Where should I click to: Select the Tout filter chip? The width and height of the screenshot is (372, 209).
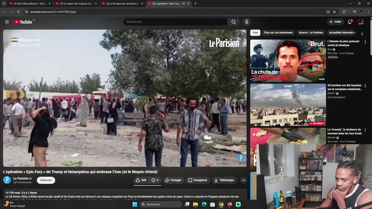pos(255,33)
